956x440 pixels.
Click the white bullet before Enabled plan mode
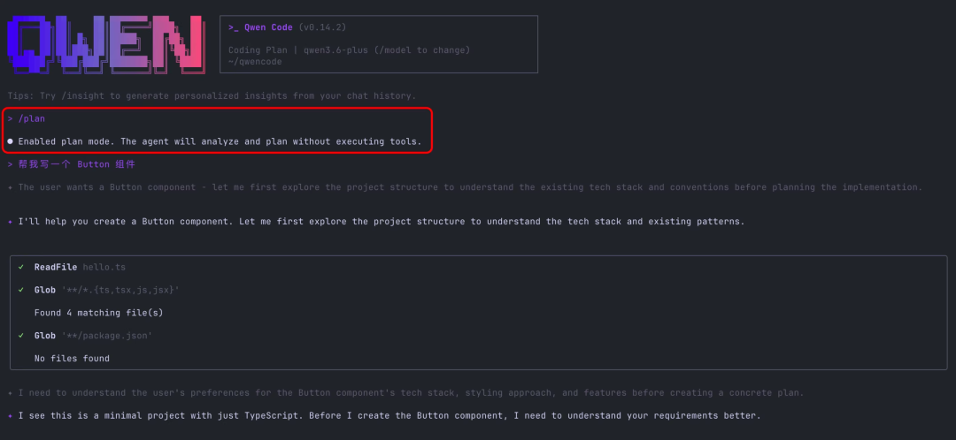10,141
